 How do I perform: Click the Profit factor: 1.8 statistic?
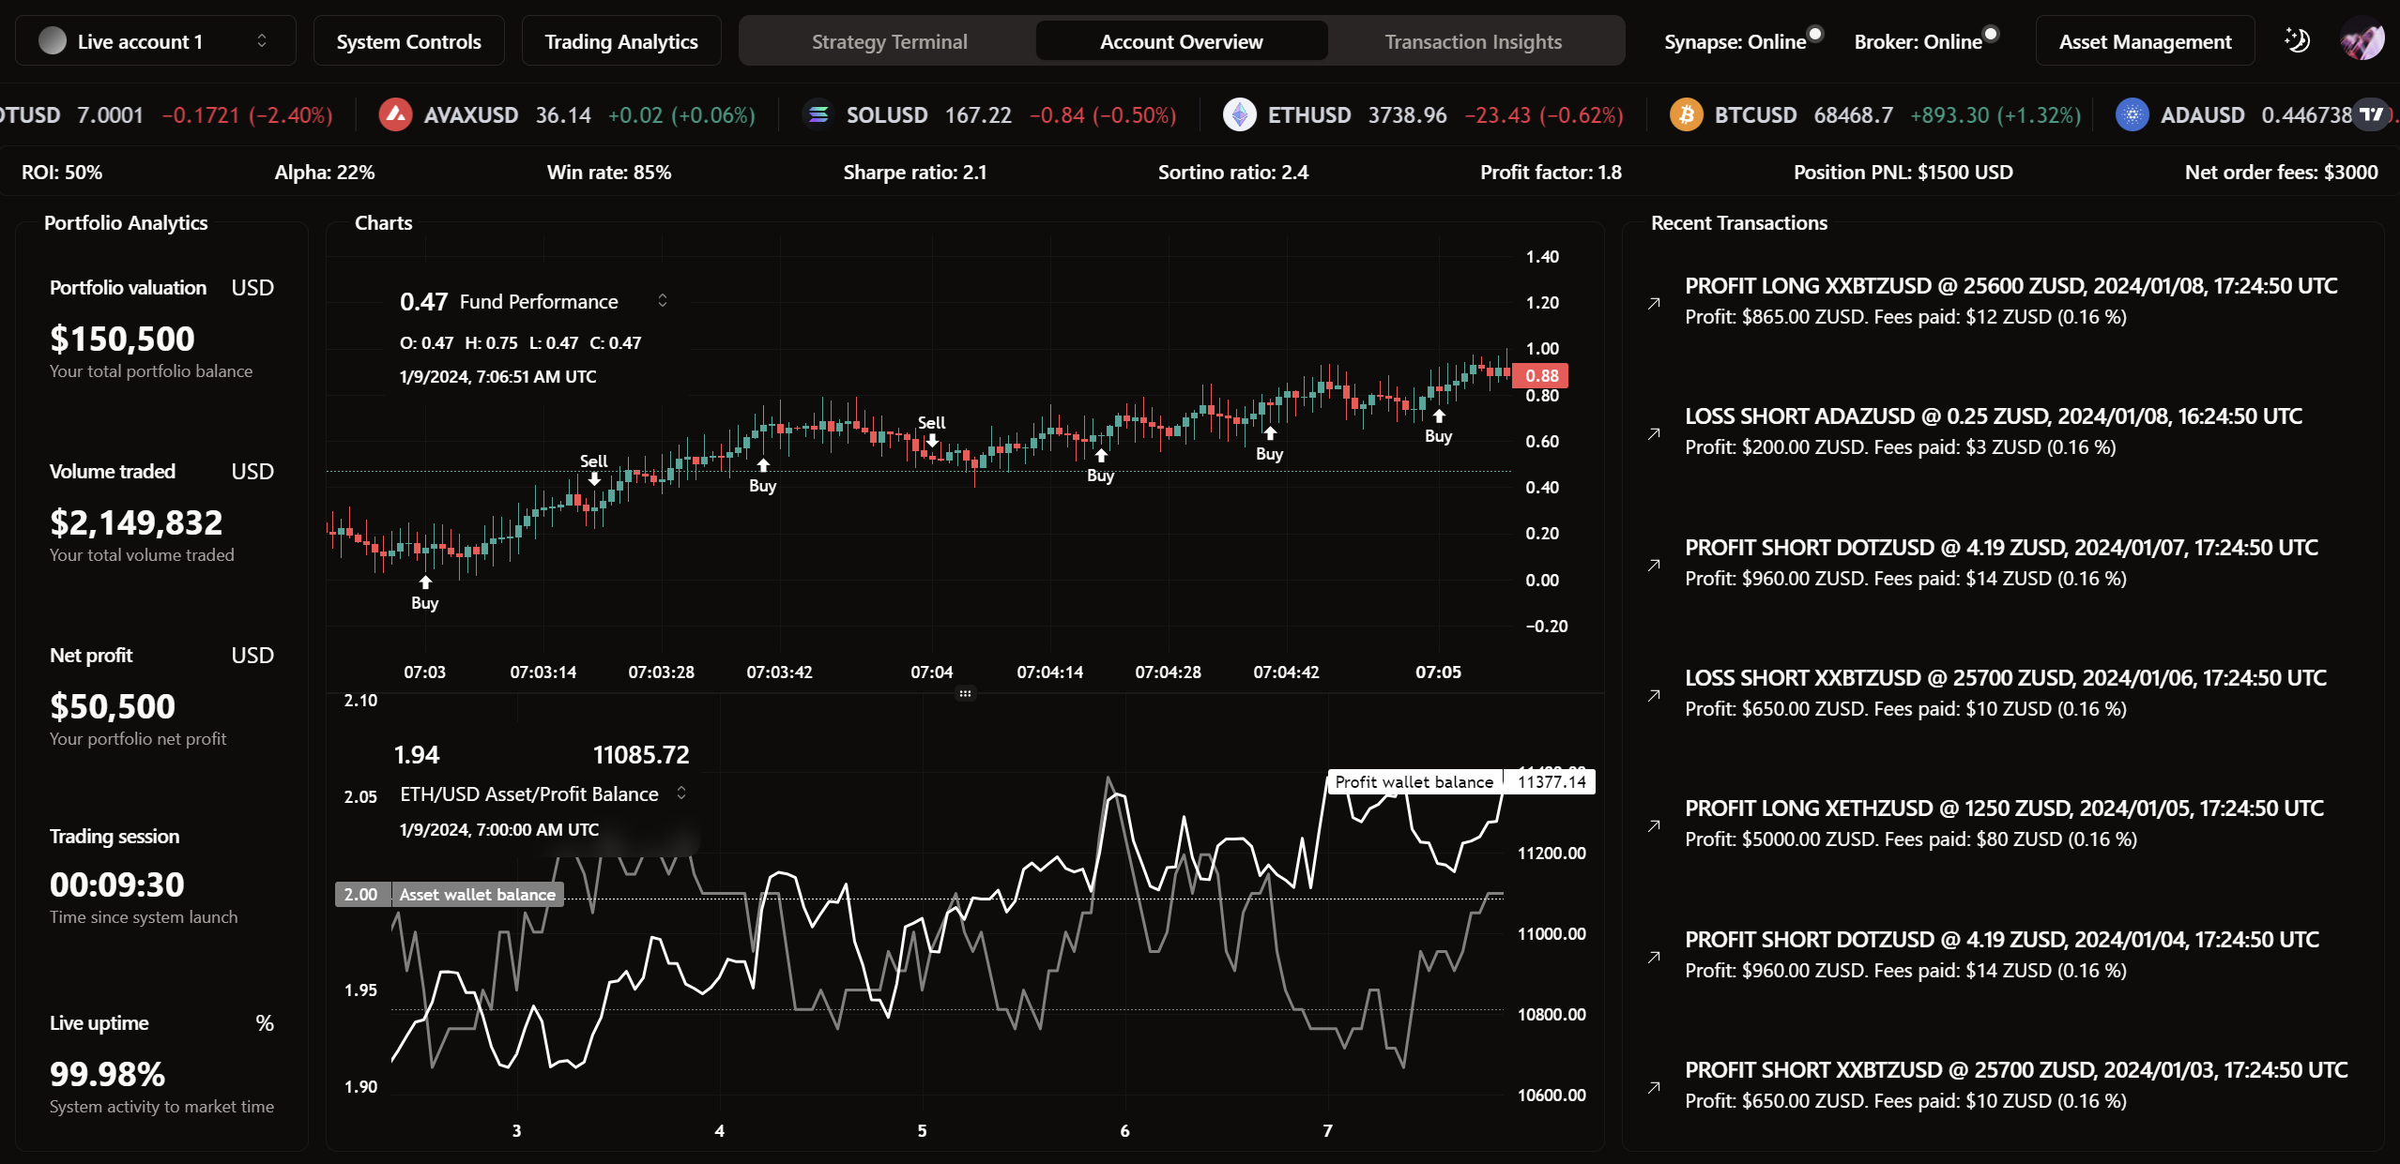[x=1551, y=173]
